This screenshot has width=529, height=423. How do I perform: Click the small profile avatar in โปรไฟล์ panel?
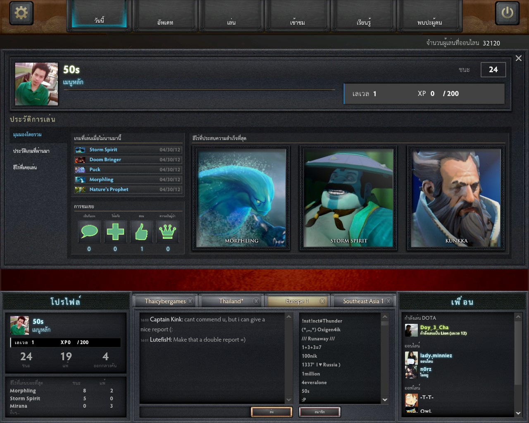[x=19, y=326]
